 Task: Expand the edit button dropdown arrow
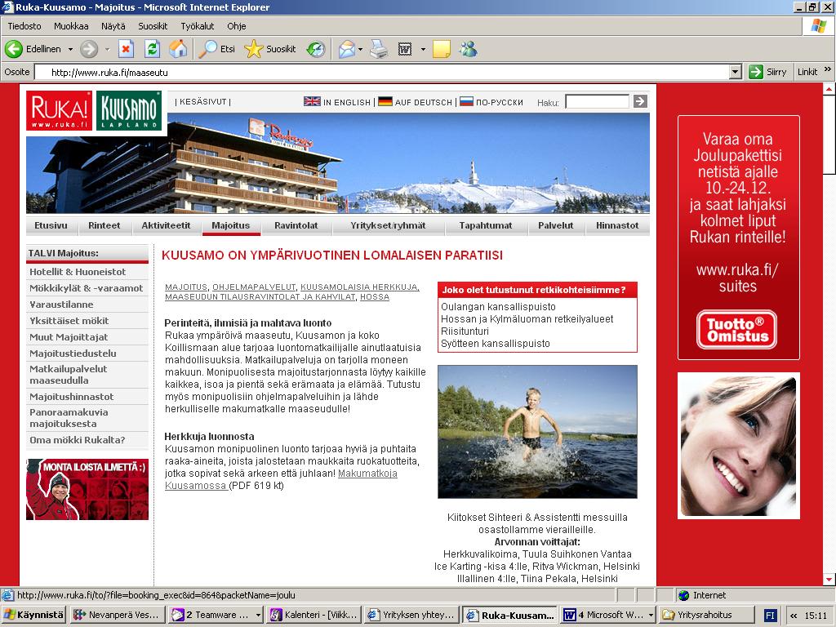coord(423,49)
